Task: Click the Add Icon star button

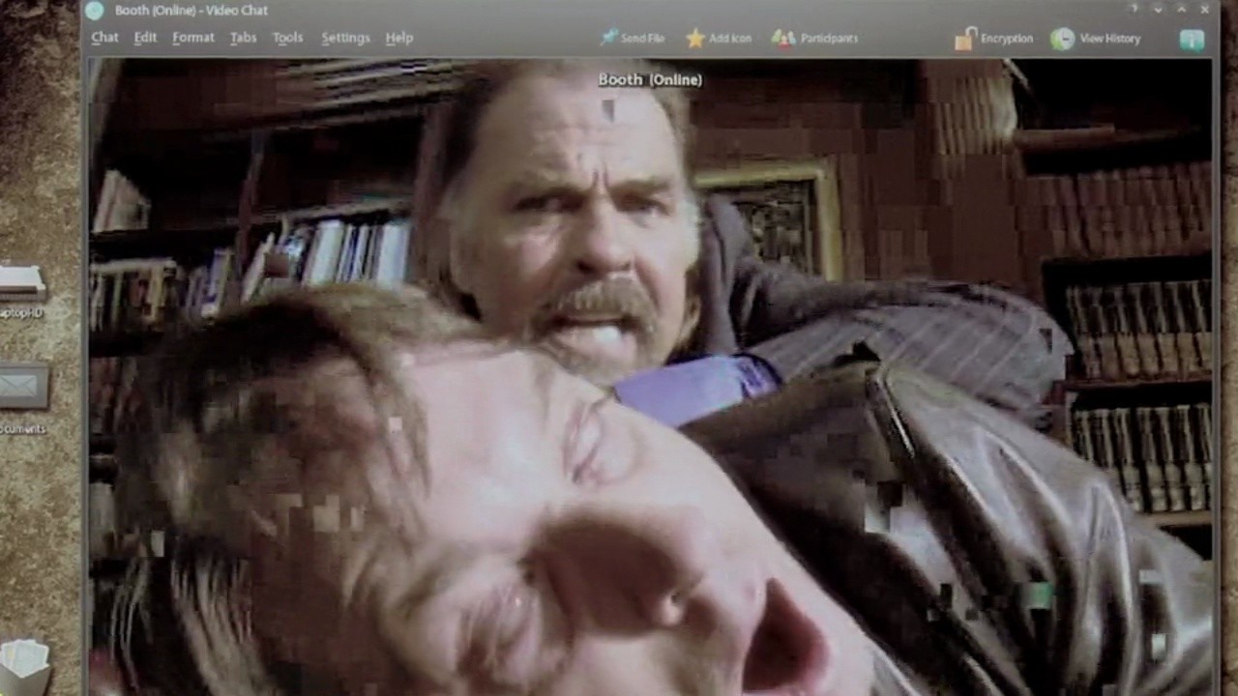Action: [x=718, y=38]
